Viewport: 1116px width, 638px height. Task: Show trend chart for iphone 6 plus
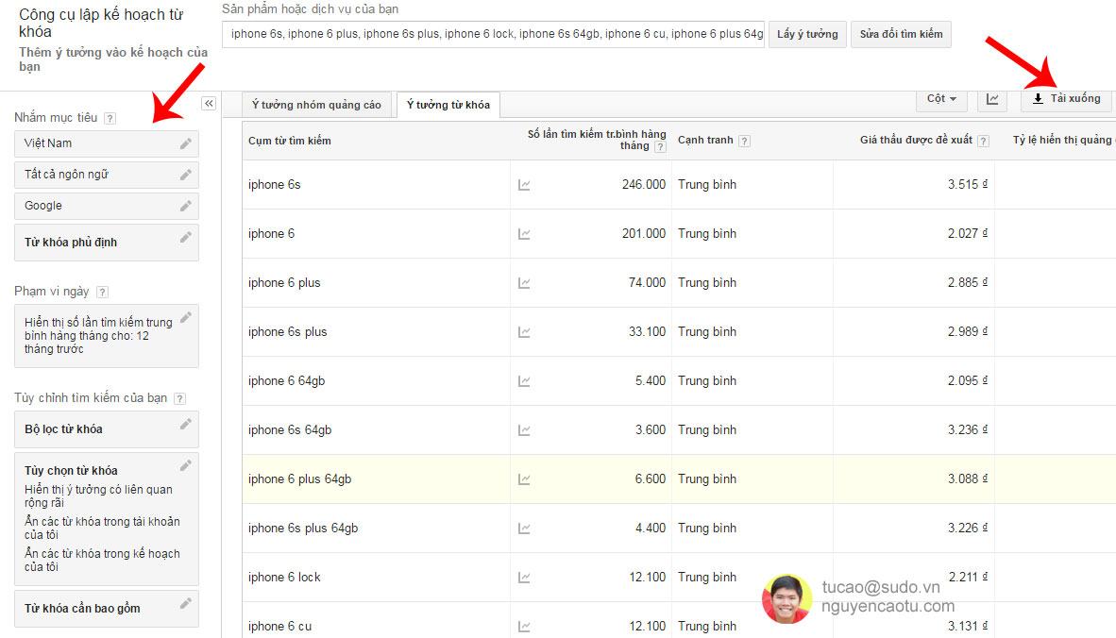click(524, 283)
